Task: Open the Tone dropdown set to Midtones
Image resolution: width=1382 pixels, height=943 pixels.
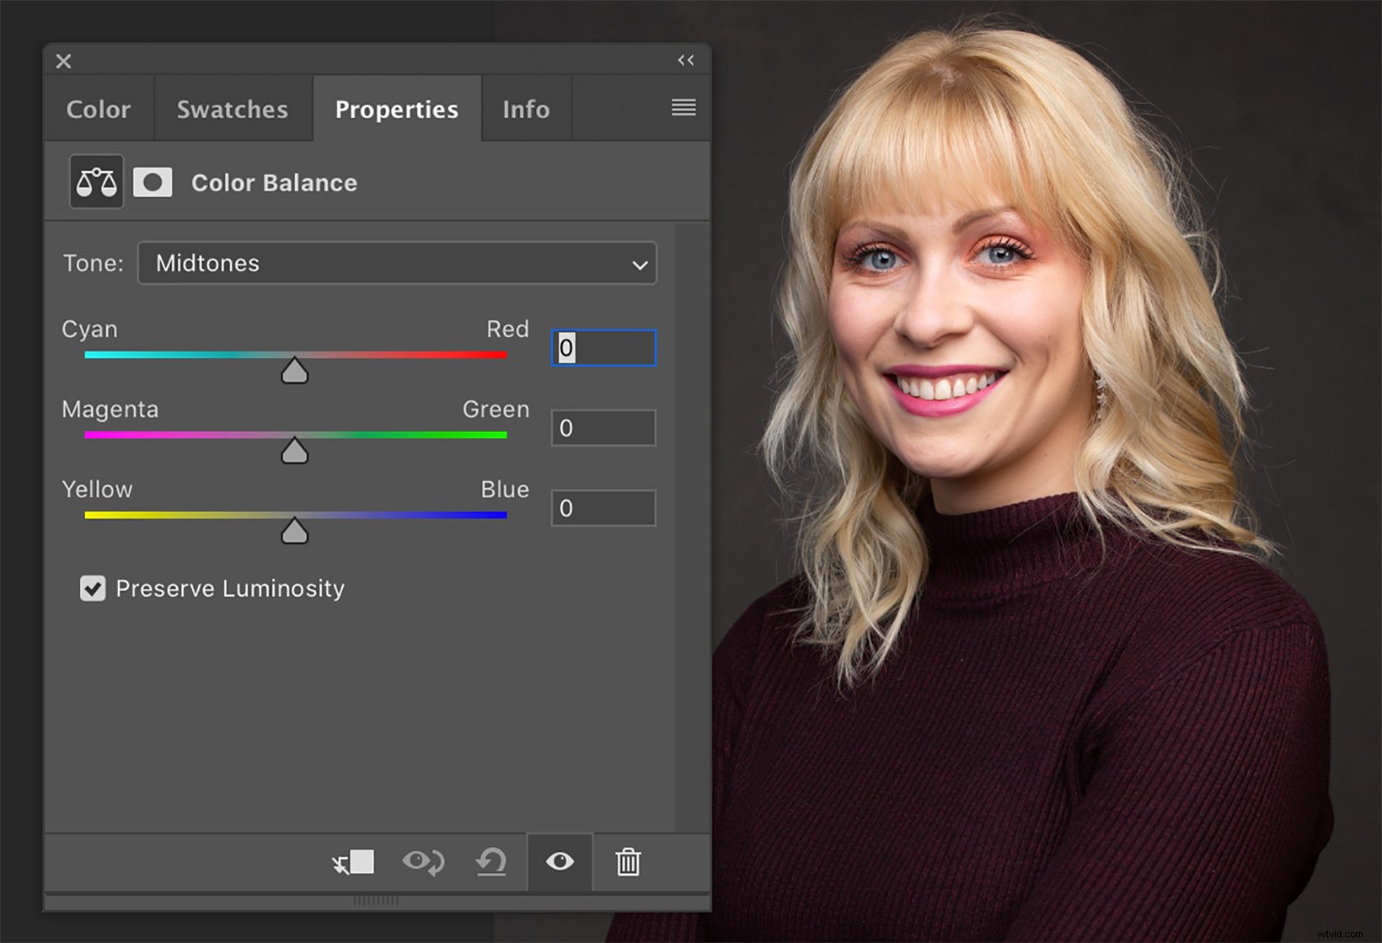Action: 396,263
